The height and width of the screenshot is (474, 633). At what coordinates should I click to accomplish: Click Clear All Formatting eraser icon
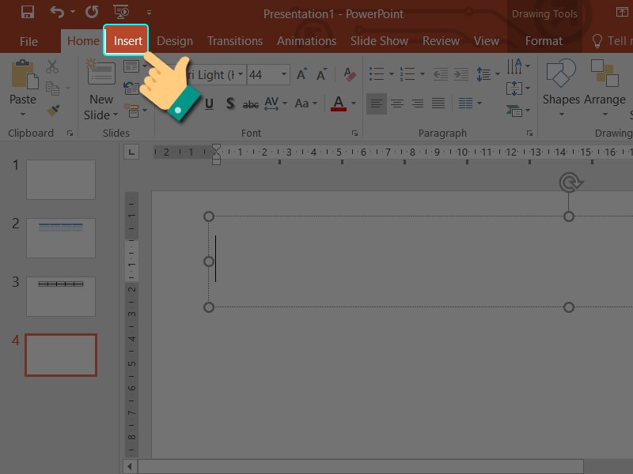coord(349,75)
